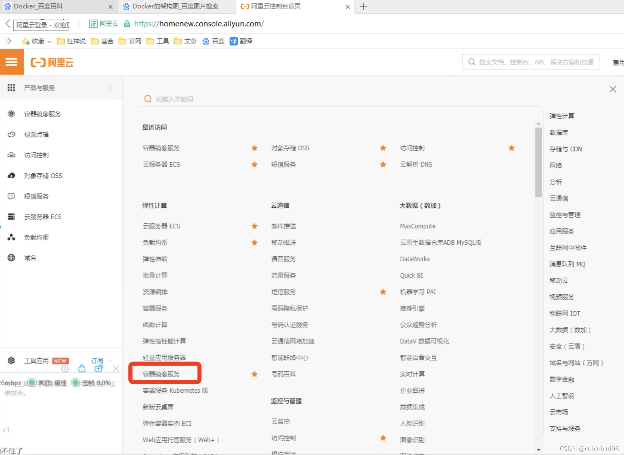
Task: Click the Aliyun logo
Action: pyautogui.click(x=52, y=62)
